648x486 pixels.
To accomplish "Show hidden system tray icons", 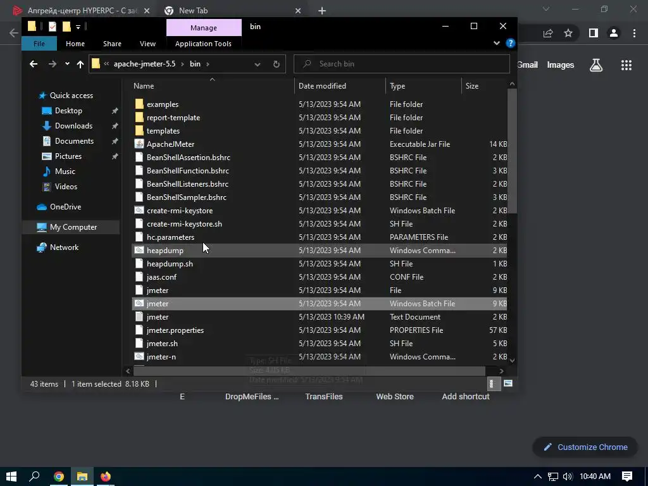I will [x=537, y=477].
